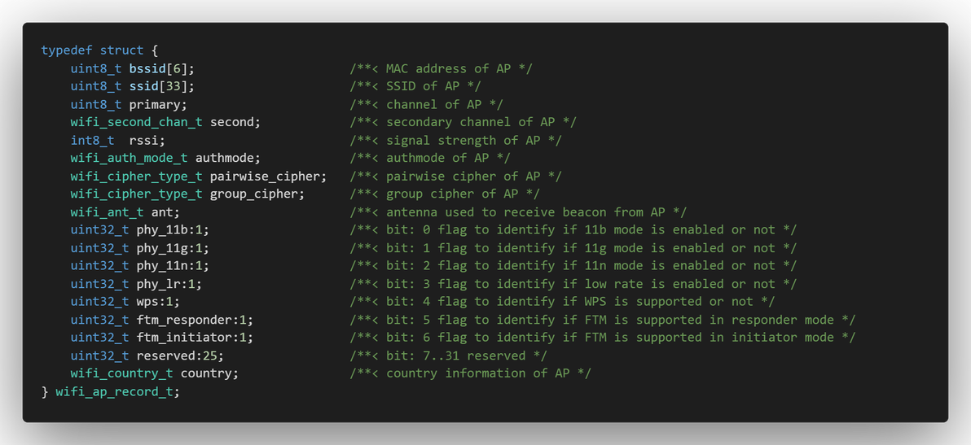
Task: Click the MAC address of AP comment
Action: point(441,68)
